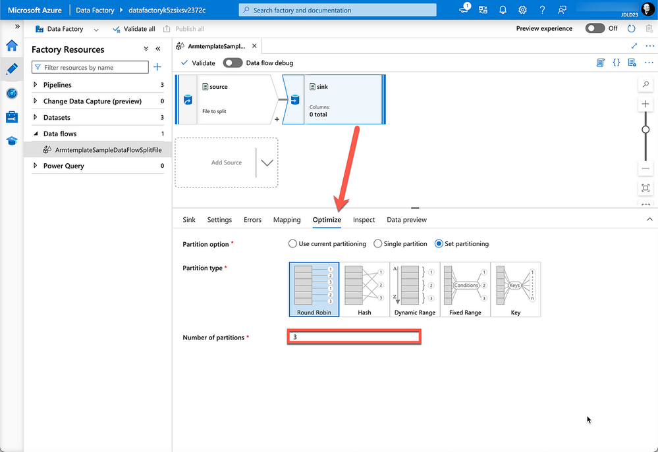Choose Round Robin partition type
The image size is (658, 452).
point(314,289)
